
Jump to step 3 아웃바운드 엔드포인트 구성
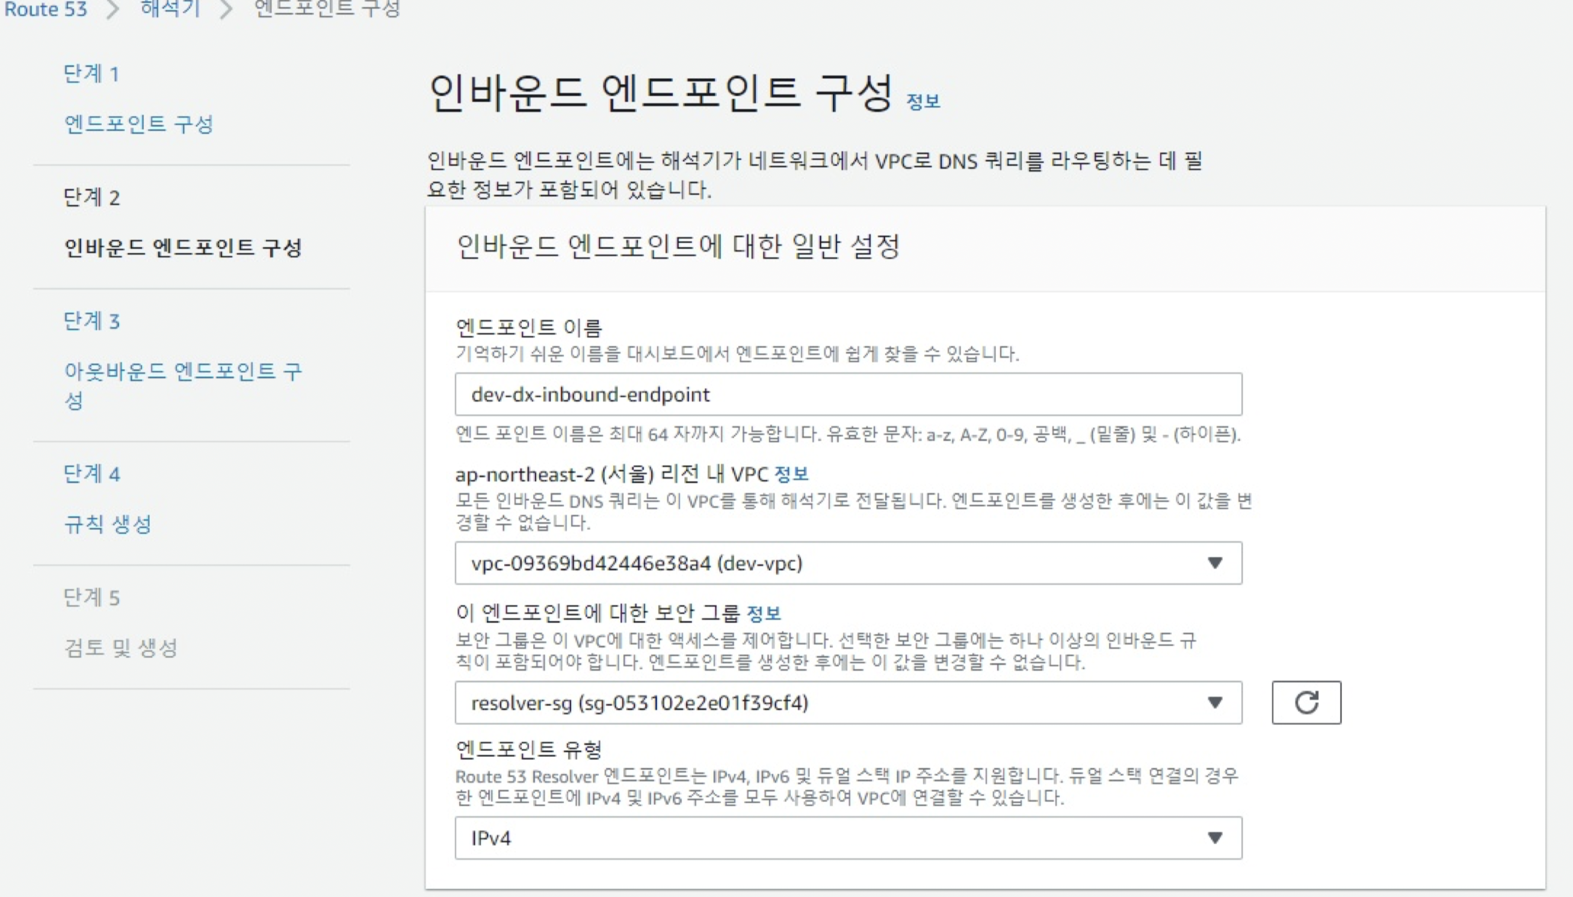click(183, 371)
